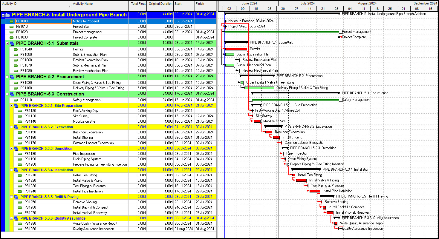439x239 pixels.
Task: Click the WBS icon next to Submittals band
Action: (12, 44)
